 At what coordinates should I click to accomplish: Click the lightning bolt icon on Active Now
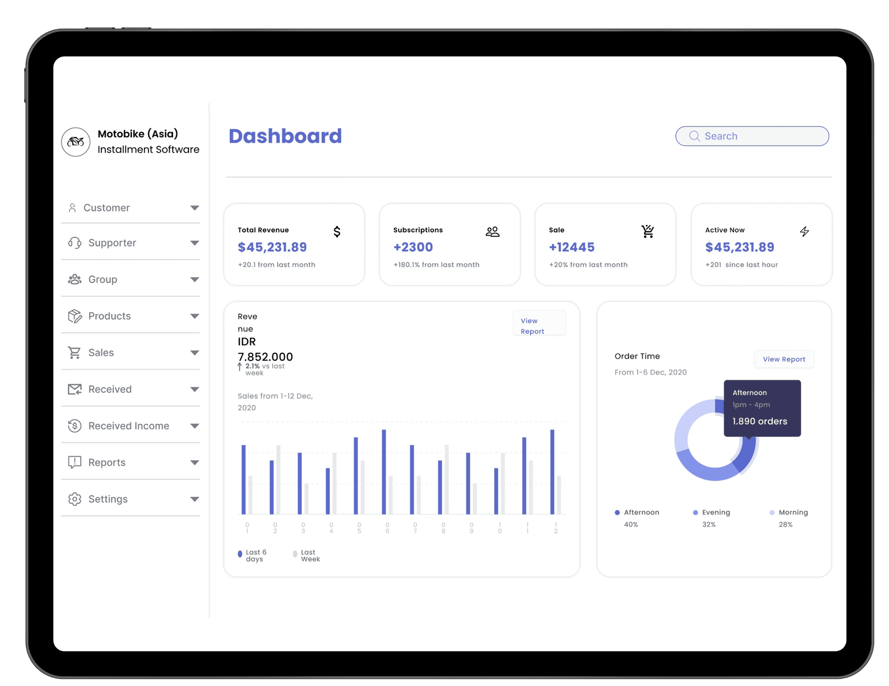click(804, 232)
